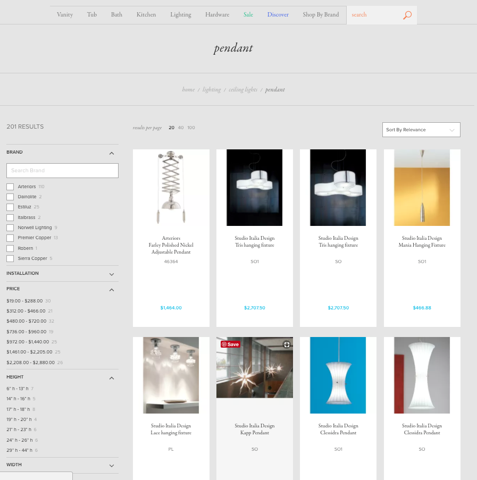
Task: Go to lighting breadcrumb link
Action: [212, 89]
